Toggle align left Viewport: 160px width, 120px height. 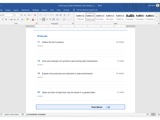(x=40, y=19)
